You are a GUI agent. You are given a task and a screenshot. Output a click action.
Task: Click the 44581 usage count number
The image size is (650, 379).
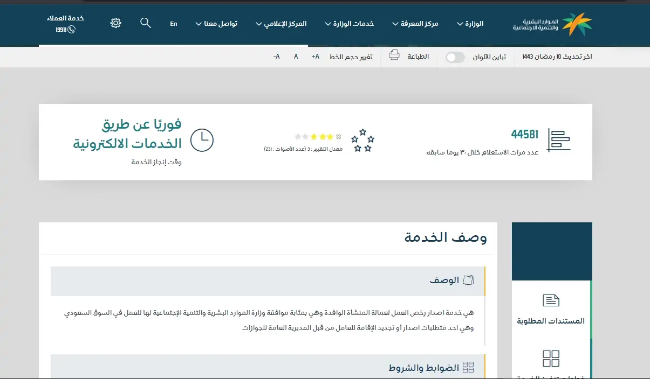[525, 135]
